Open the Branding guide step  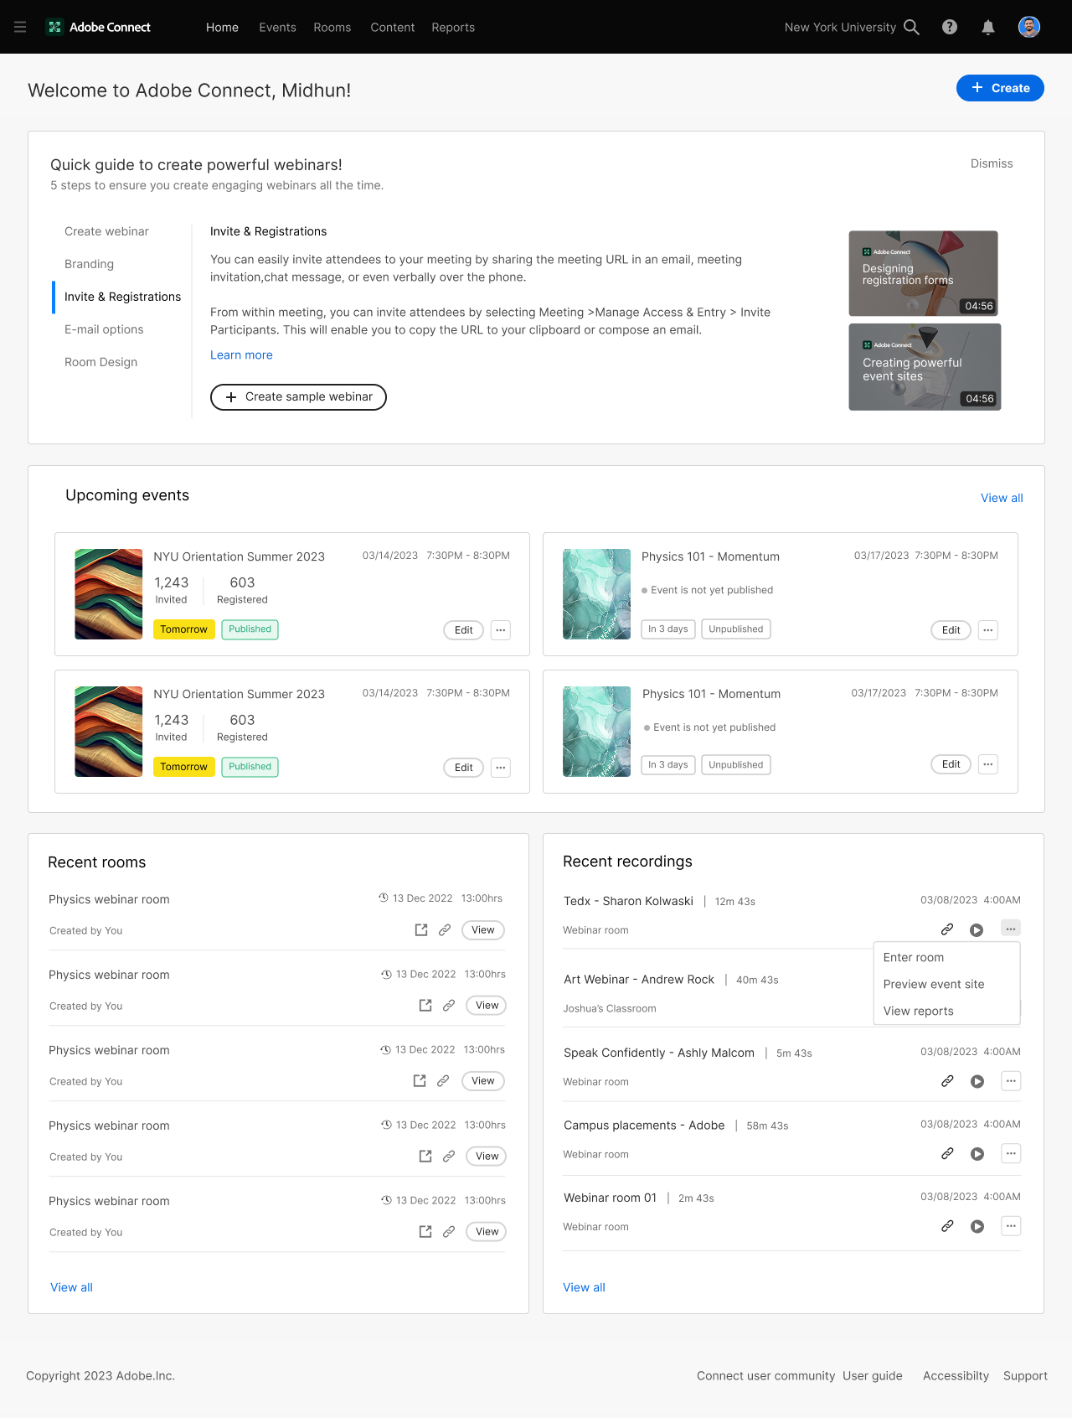89,264
